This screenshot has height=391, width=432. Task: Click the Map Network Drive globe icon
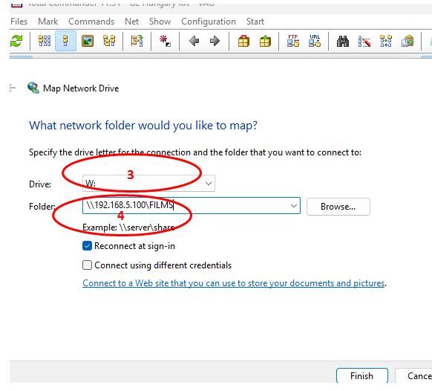click(x=33, y=88)
